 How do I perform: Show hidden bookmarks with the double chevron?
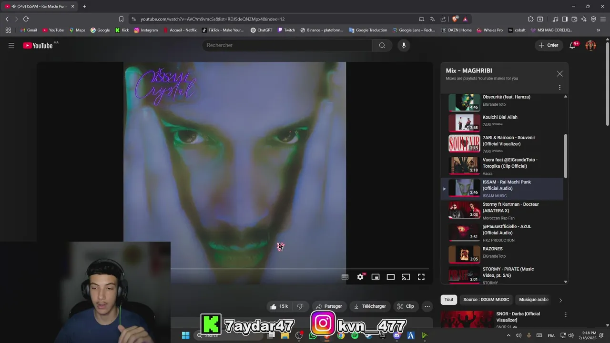(599, 30)
